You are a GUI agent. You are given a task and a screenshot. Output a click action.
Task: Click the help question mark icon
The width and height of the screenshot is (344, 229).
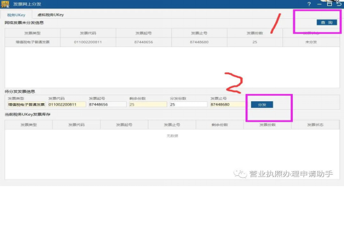click(309, 4)
